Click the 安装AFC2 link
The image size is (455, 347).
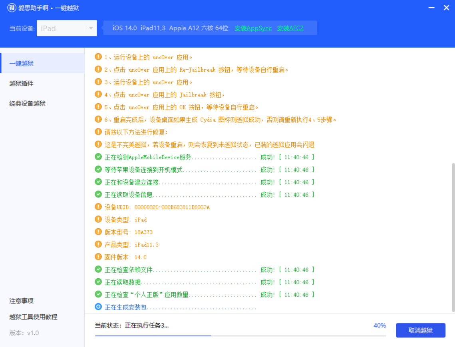pos(290,28)
